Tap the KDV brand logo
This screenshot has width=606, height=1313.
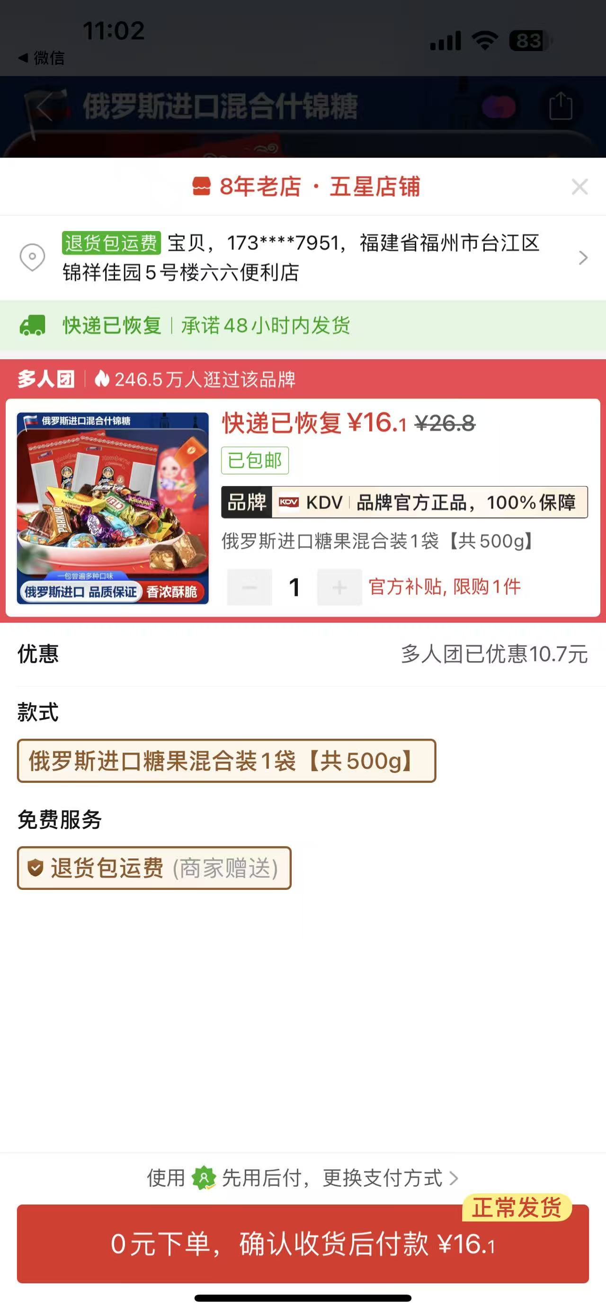289,503
